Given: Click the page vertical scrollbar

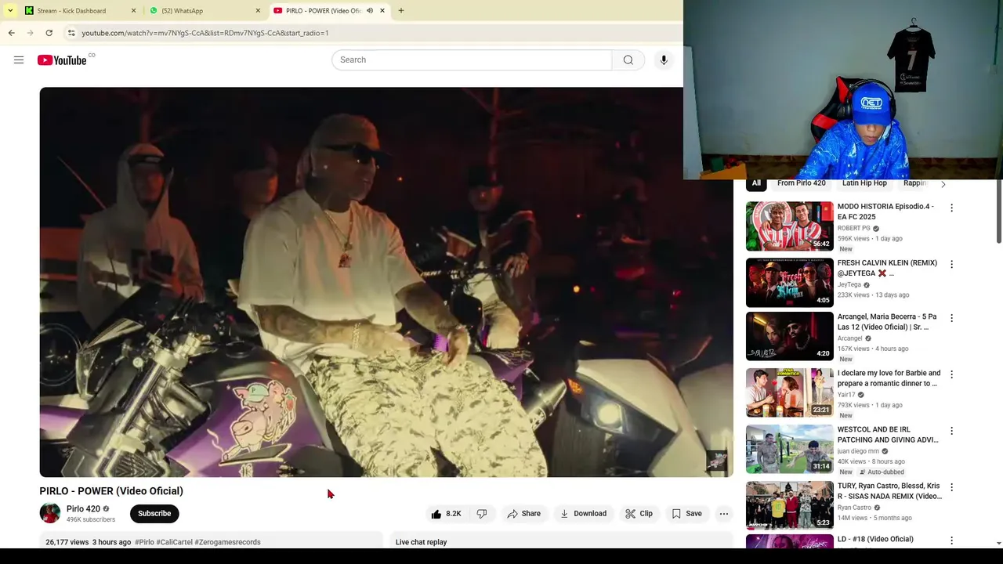Looking at the screenshot, I should pyautogui.click(x=998, y=211).
